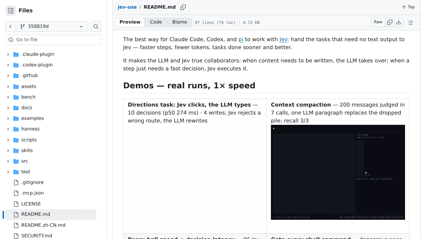Click the LICENSE file icon

click(x=16, y=204)
